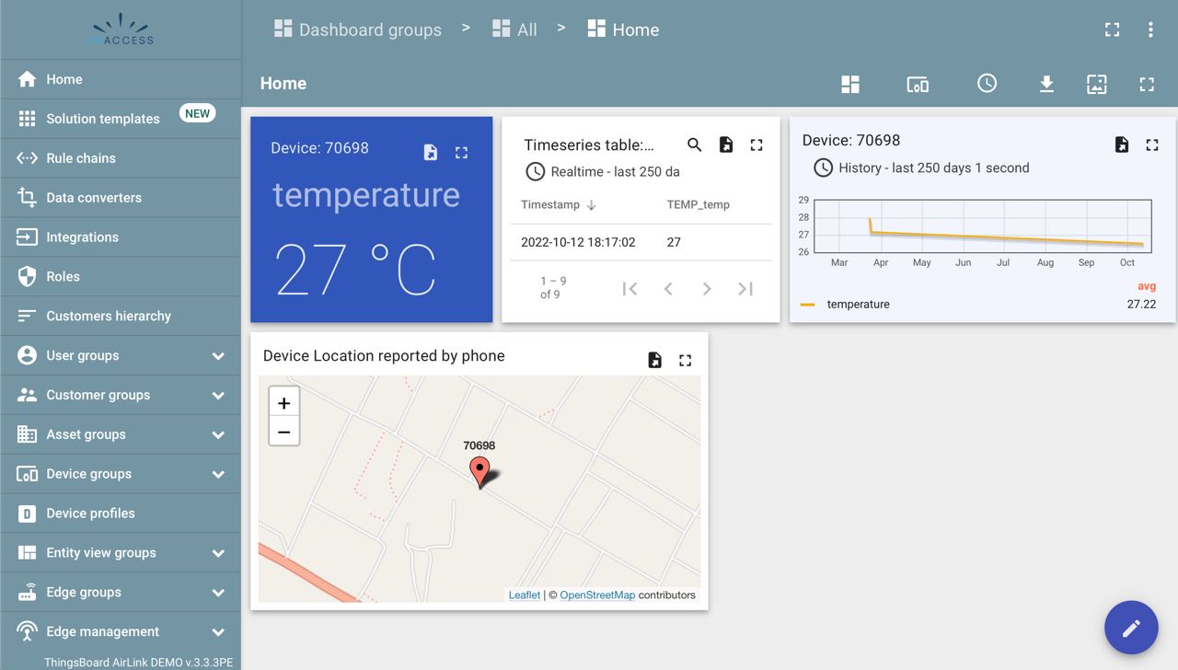
Task: Enter fullscreen using the top-right expand icon
Action: 1112,29
